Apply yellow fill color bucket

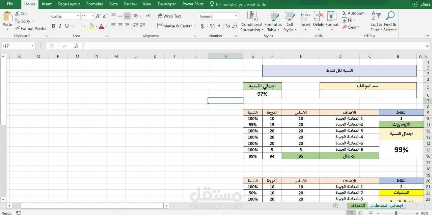coord(91,26)
